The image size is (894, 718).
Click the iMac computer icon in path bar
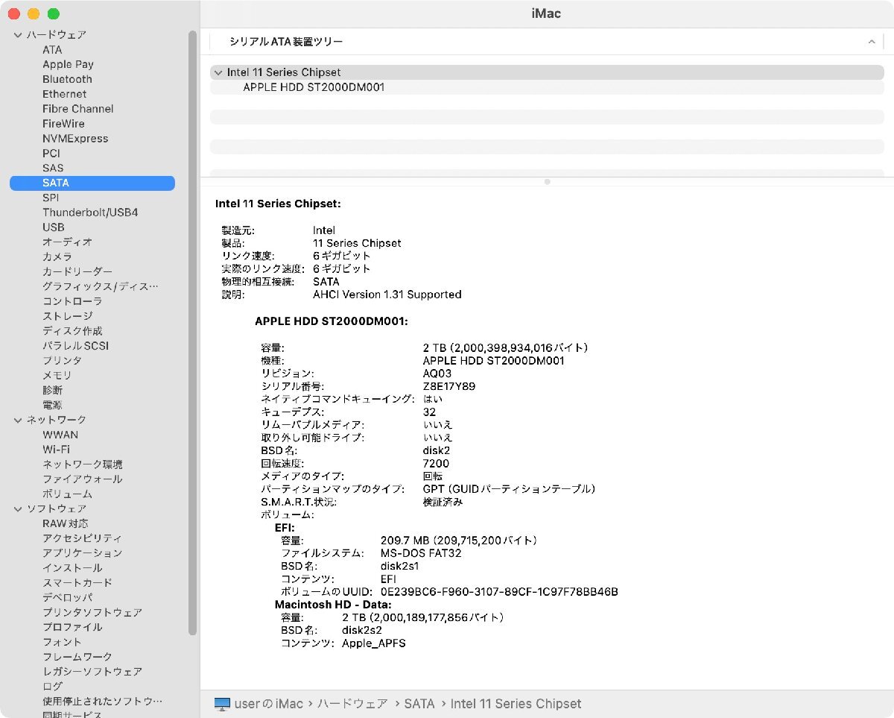click(x=222, y=704)
